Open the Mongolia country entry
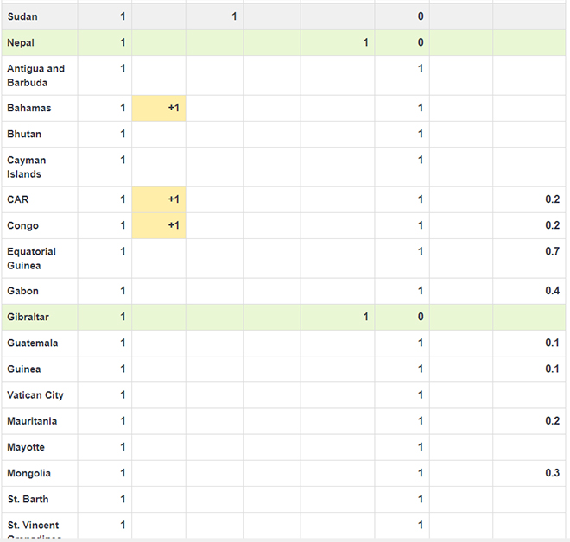 (29, 473)
